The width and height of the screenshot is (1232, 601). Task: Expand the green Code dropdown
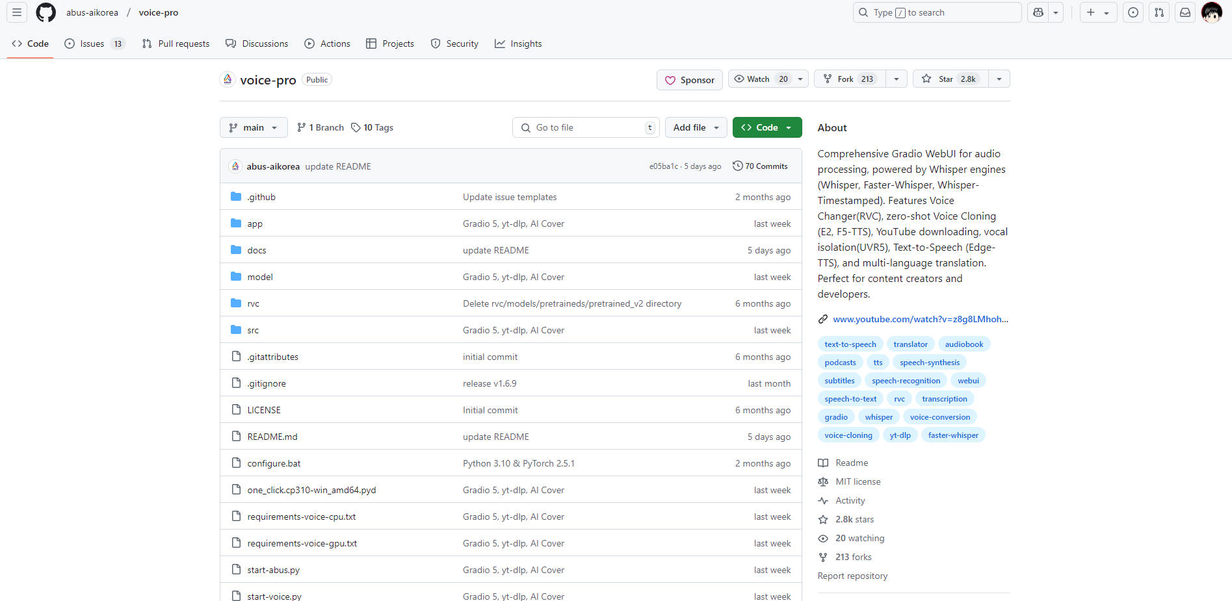767,127
